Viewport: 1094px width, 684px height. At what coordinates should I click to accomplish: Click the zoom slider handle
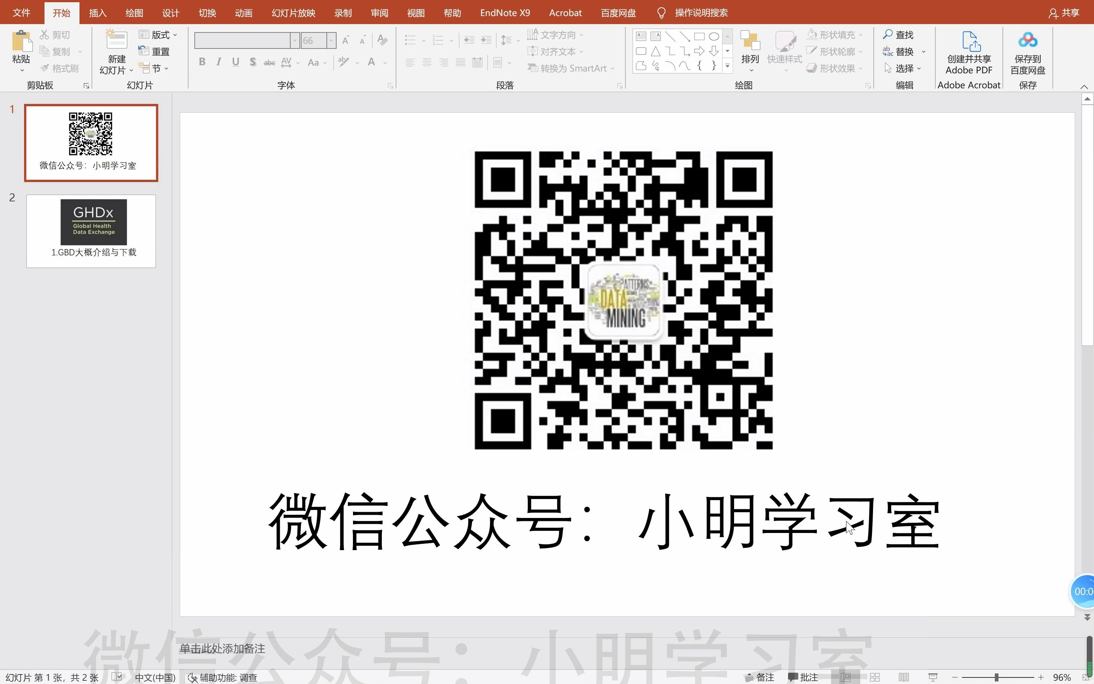[996, 677]
